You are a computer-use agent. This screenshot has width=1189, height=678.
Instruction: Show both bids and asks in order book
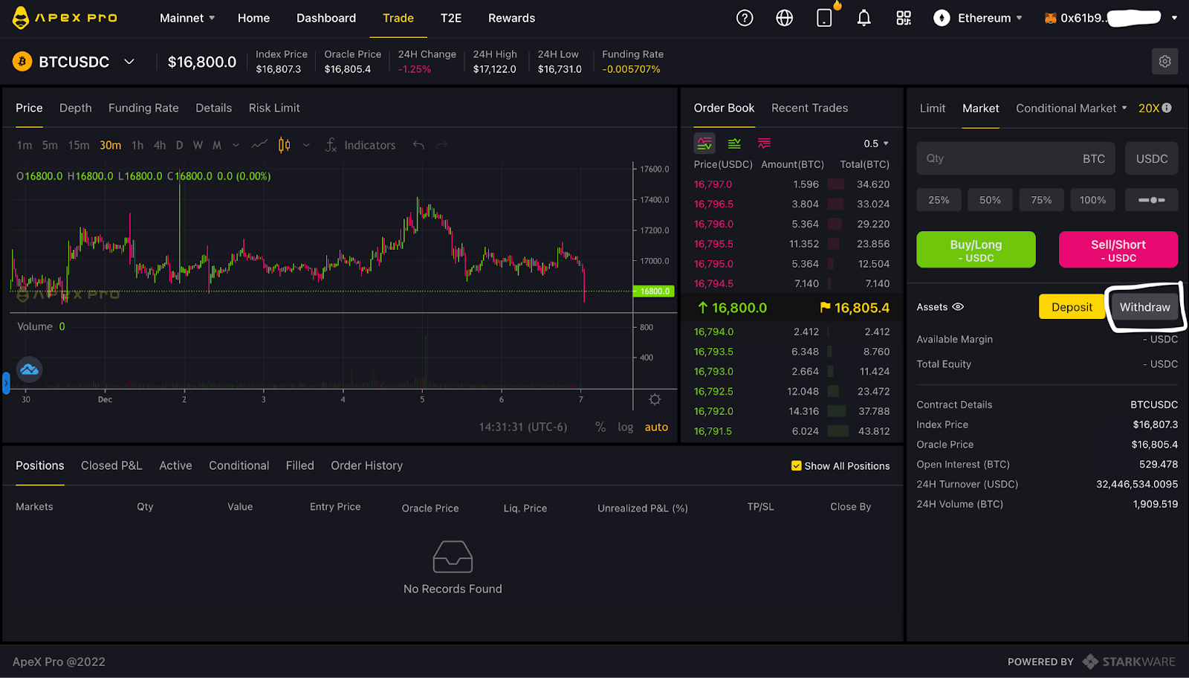tap(704, 143)
